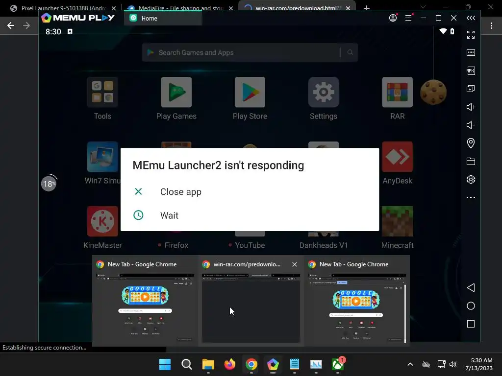Launch the Minecraft app

click(x=397, y=221)
